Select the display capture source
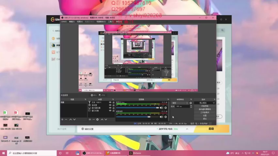Screen dimensions: 278x156 tap(96, 108)
